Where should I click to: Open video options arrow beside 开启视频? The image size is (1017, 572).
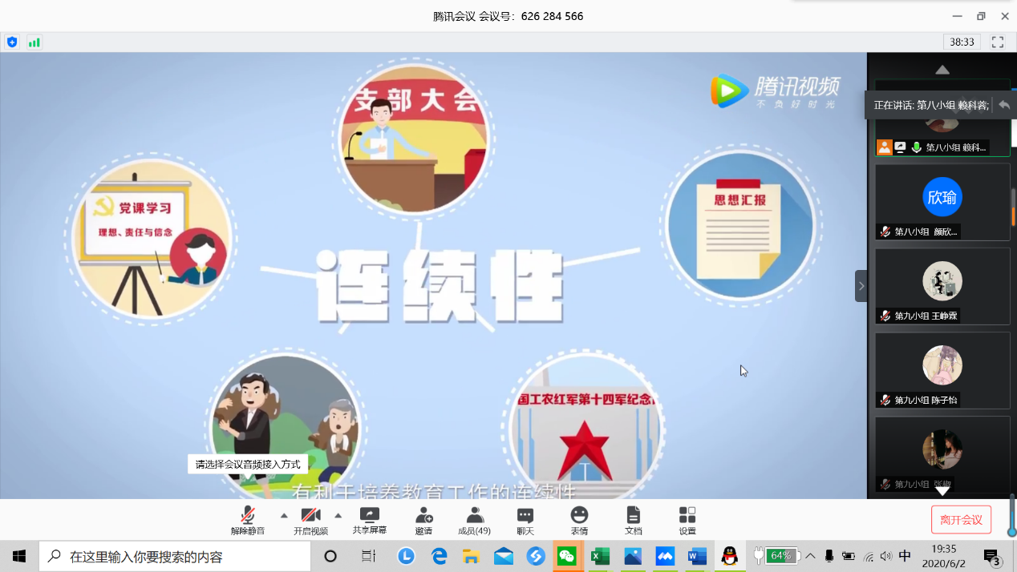point(338,515)
